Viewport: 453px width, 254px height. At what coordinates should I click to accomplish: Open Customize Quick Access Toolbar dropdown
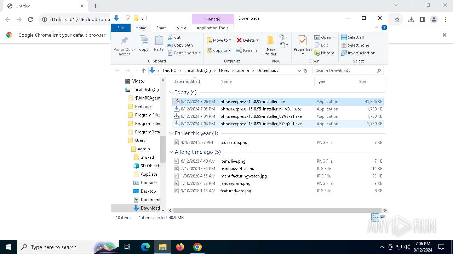click(x=142, y=18)
